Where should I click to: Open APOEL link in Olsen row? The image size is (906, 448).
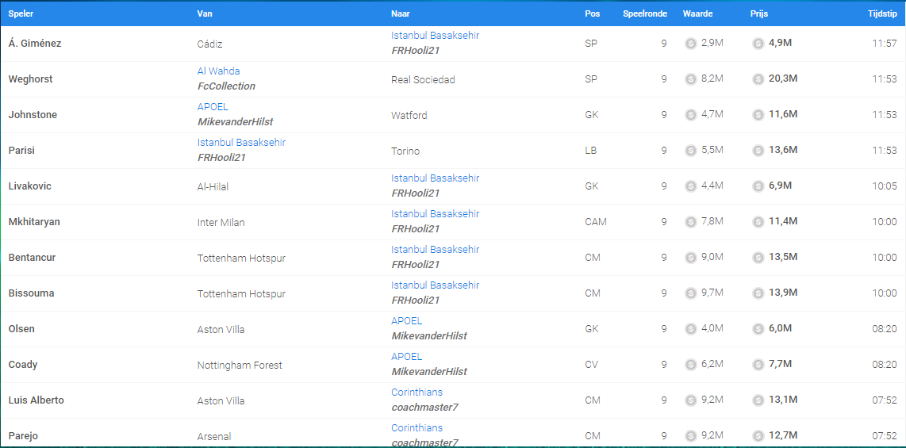point(407,321)
